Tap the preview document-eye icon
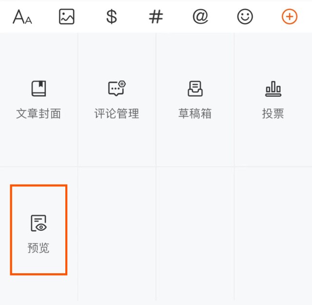The image size is (312, 305). [x=39, y=223]
